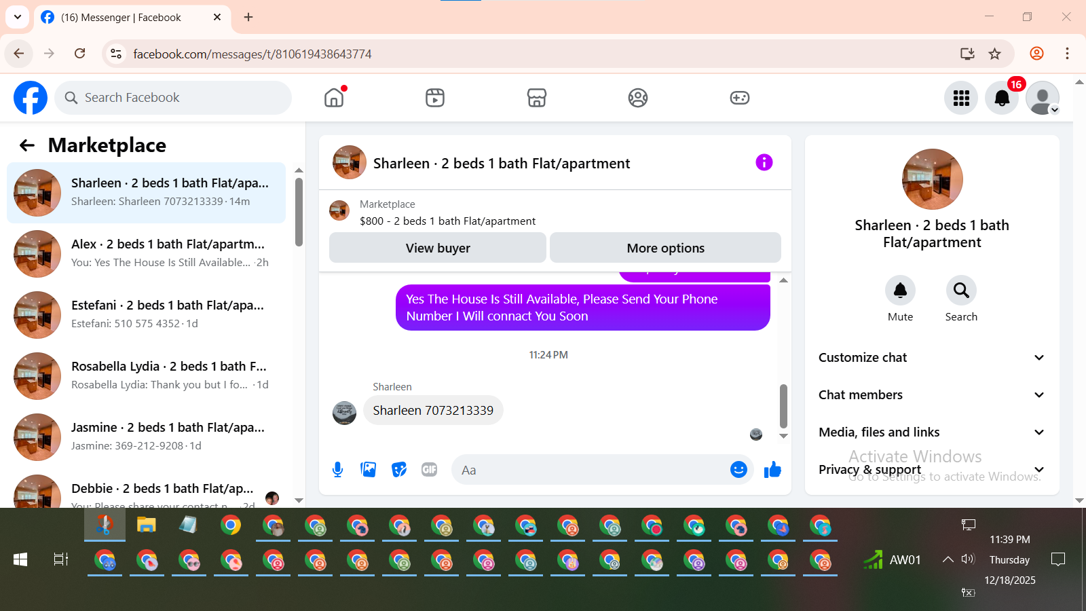Reload the page in browser
The height and width of the screenshot is (611, 1086).
pos(80,54)
